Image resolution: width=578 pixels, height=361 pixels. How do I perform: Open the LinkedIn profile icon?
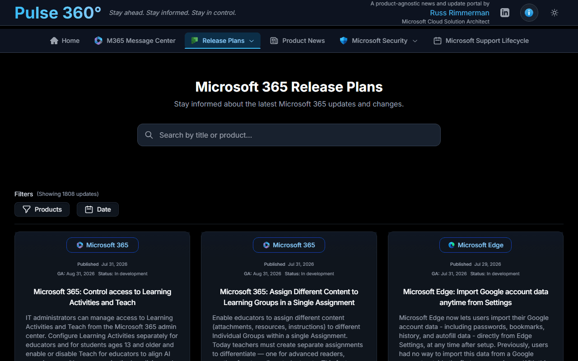coord(505,13)
